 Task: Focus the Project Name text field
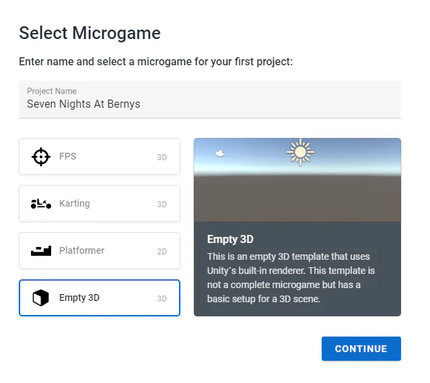(x=210, y=104)
